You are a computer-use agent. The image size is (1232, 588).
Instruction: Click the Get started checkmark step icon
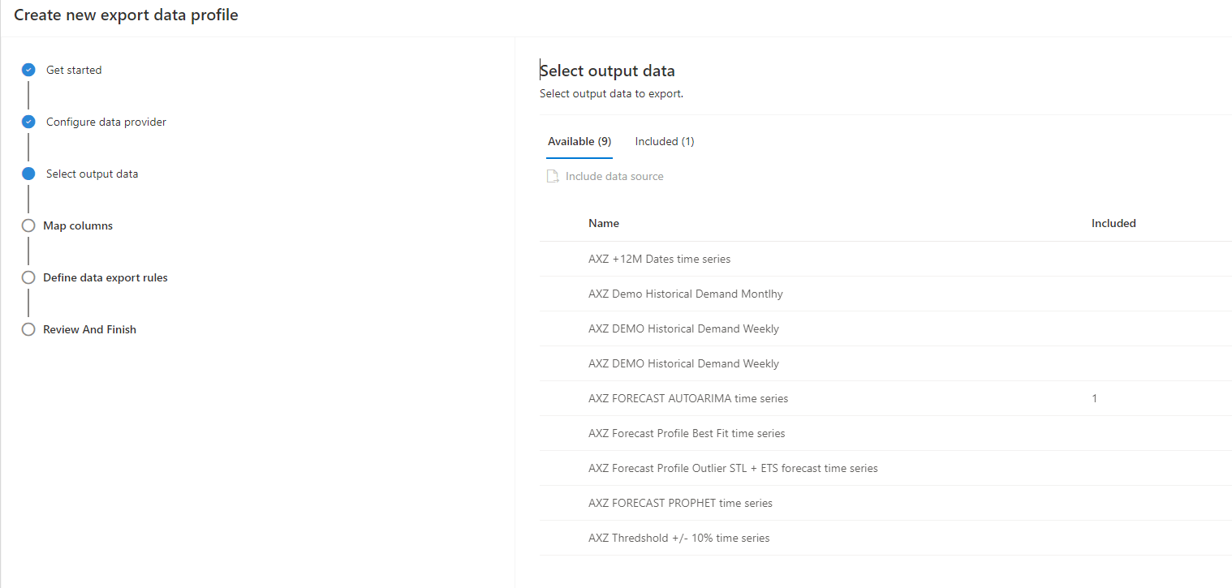click(x=28, y=70)
